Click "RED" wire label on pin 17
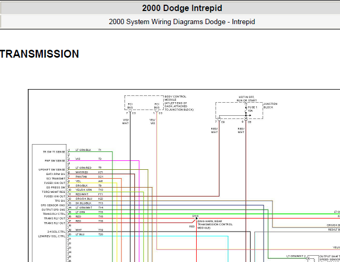The image size is (340, 262). [x=78, y=221]
